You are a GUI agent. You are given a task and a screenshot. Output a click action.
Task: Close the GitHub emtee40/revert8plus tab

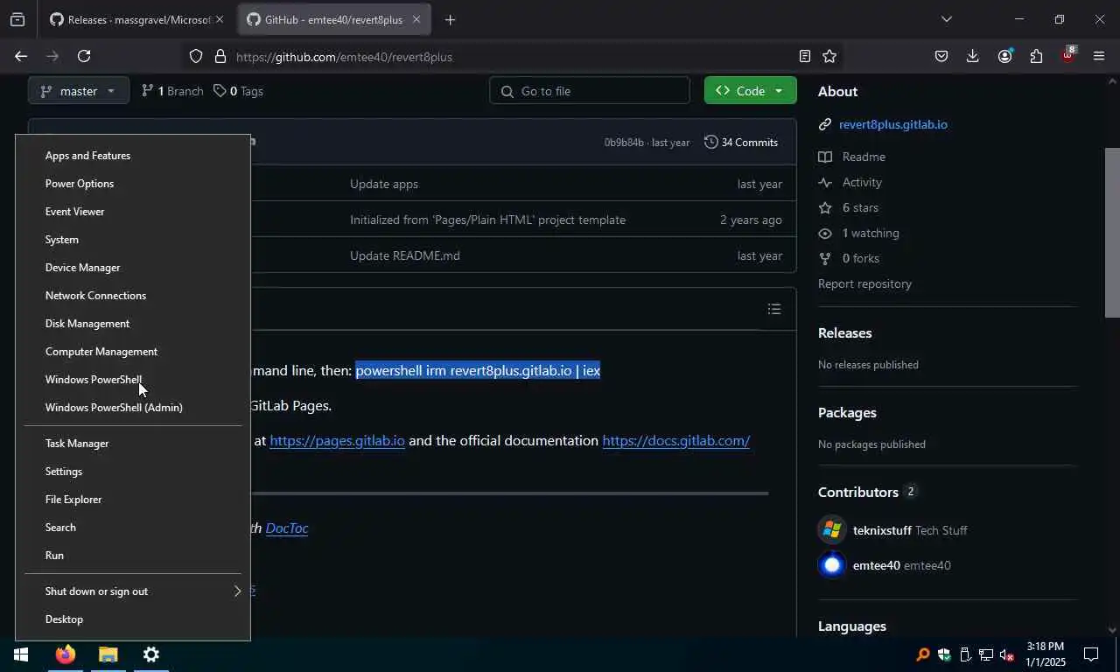(416, 19)
